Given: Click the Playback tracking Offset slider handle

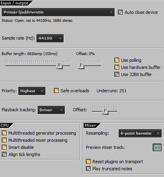Looking at the screenshot, I should 105,111.
